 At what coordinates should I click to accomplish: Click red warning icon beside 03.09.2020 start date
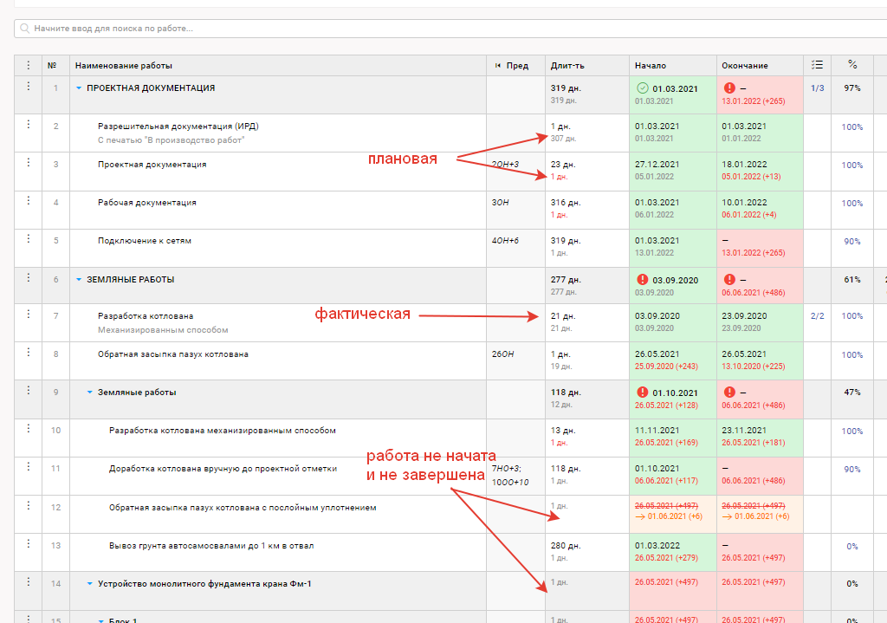(642, 279)
